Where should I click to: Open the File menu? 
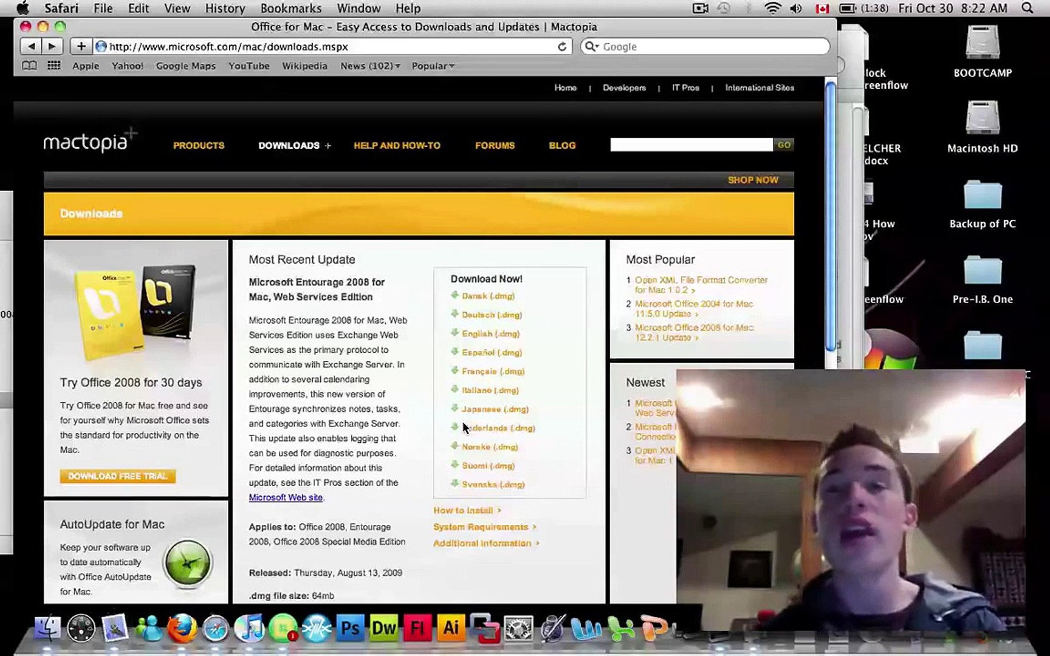click(x=103, y=9)
